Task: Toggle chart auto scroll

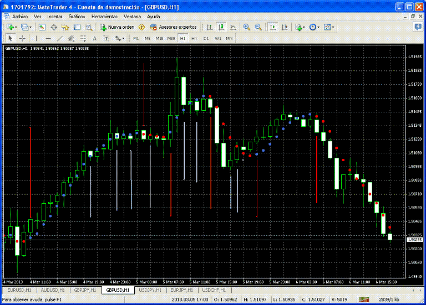Action: 273,27
